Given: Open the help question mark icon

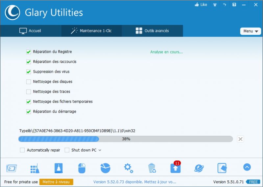Looking at the screenshot, I should [x=234, y=5].
